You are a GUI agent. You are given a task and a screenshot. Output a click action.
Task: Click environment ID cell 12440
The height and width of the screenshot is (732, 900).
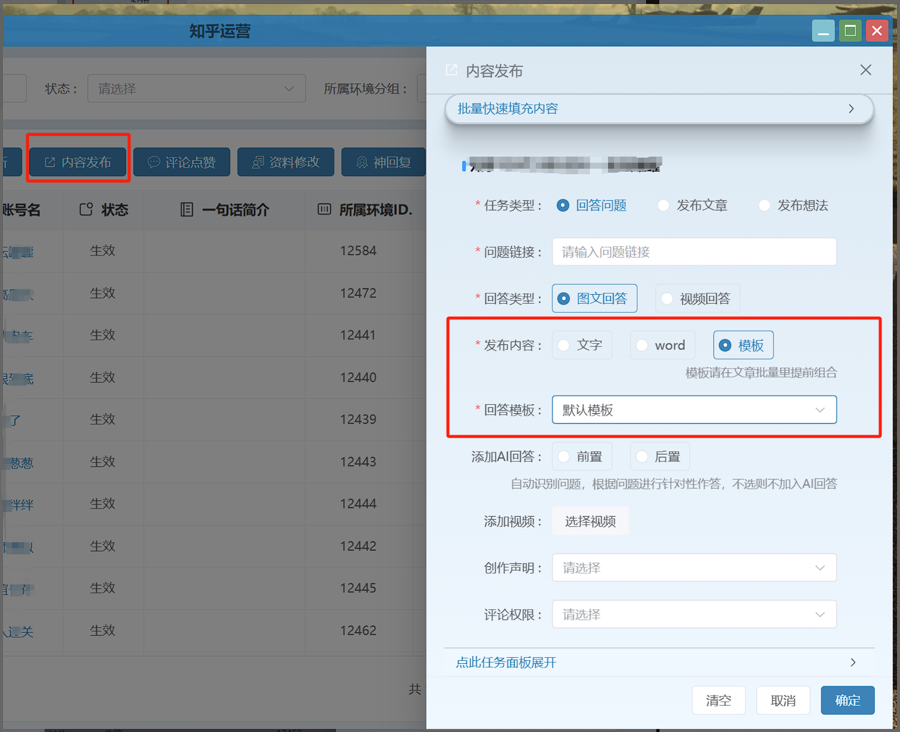pos(358,377)
